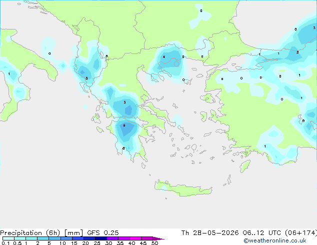This screenshot has width=317, height=245.
Task: Click the legend tick label "0.5"
Action: point(17,243)
